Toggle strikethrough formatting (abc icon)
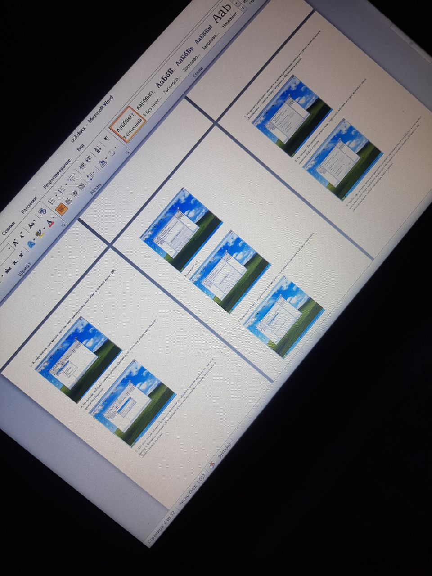432x576 pixels. [8, 270]
